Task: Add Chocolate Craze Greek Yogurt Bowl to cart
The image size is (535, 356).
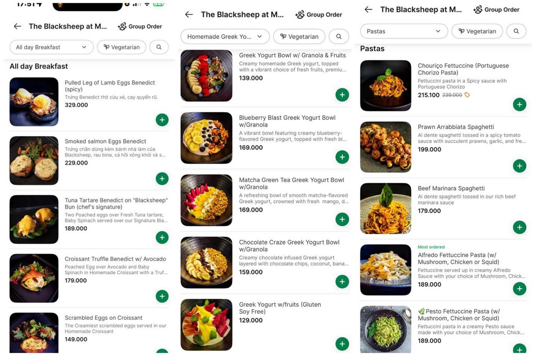Action: click(x=342, y=281)
